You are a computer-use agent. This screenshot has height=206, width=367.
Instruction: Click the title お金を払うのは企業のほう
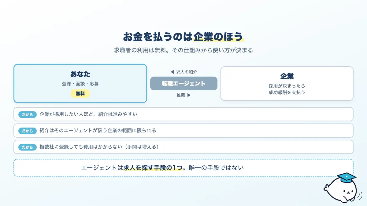[183, 37]
